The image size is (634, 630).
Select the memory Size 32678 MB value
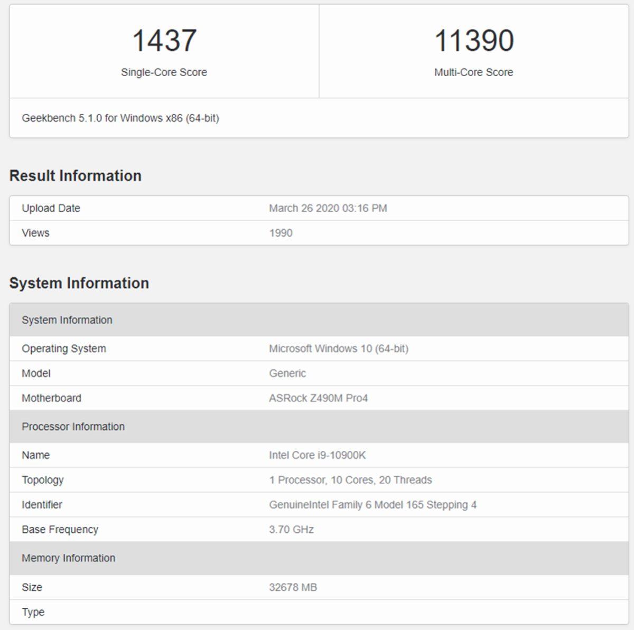click(x=294, y=587)
